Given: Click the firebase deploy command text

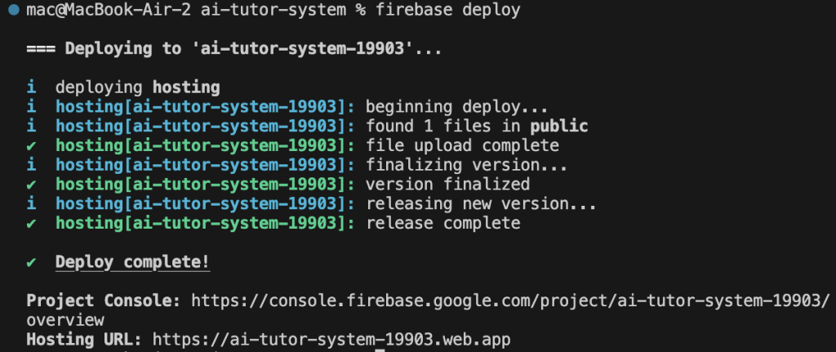Looking at the screenshot, I should 448,10.
